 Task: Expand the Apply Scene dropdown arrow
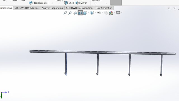pos(114,13)
